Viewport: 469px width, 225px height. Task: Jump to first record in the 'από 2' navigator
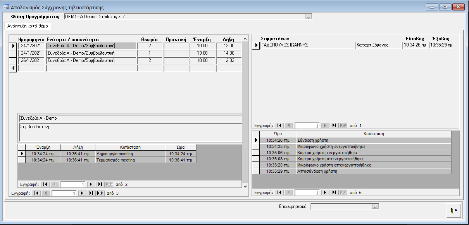46,185
